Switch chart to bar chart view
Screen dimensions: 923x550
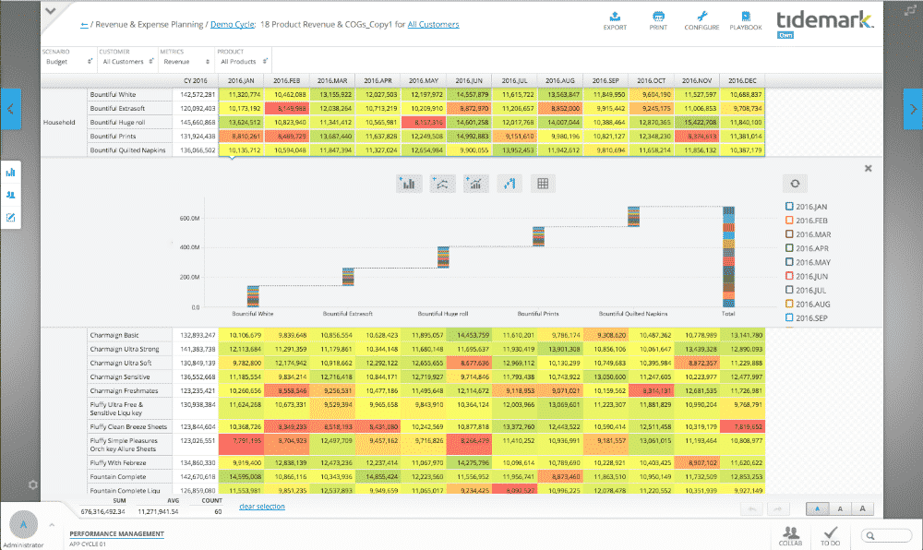(x=408, y=184)
